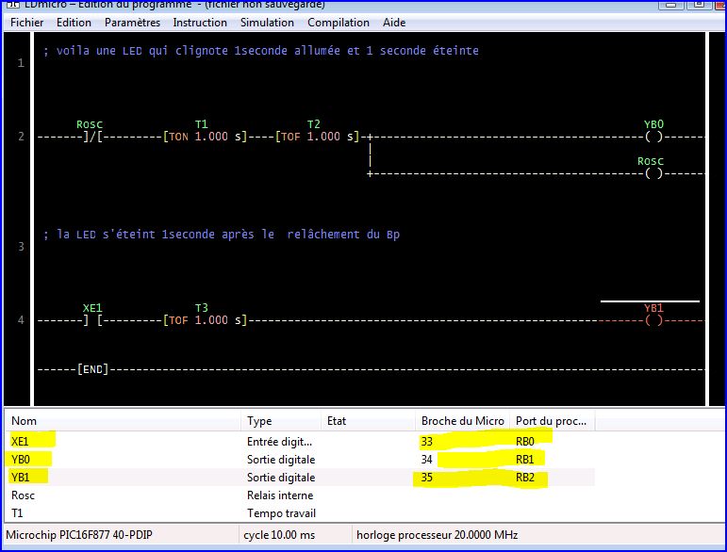
Task: Select the YB0 row in the I/O list
Action: point(300,460)
